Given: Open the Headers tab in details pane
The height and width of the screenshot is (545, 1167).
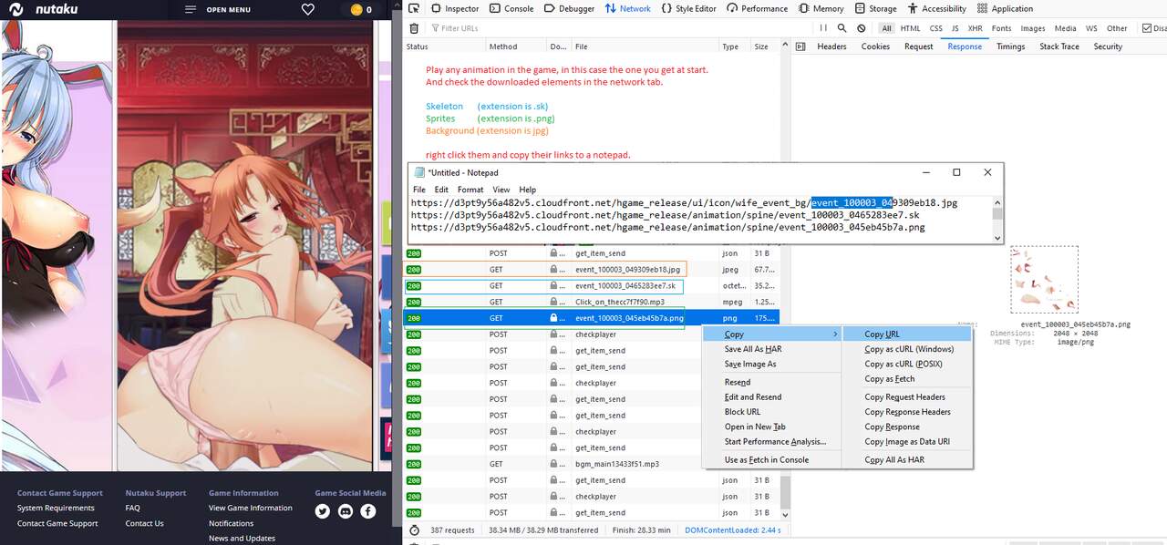Looking at the screenshot, I should (x=831, y=46).
